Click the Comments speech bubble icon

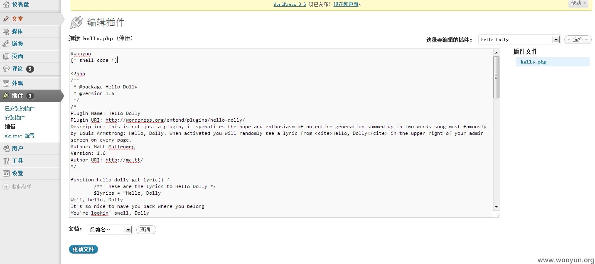click(6, 68)
